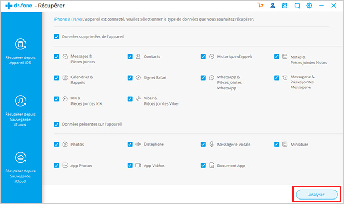Click the App Photos picture icon
Screen dimensions: 344x204
[65, 165]
